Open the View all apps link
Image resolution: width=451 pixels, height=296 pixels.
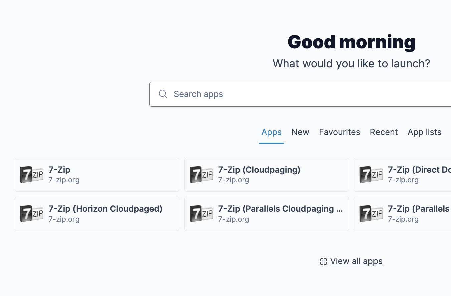(x=356, y=261)
